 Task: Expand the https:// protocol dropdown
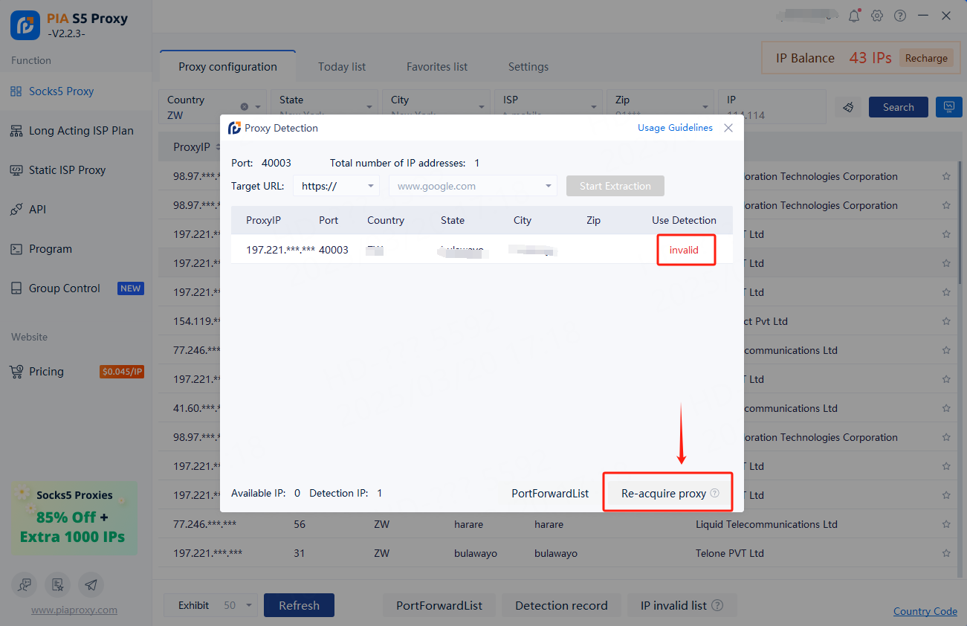point(336,186)
